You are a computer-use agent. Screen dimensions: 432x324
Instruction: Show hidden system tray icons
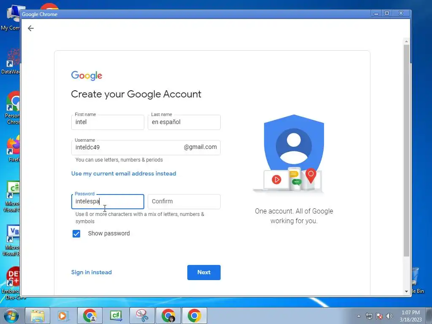(359, 316)
